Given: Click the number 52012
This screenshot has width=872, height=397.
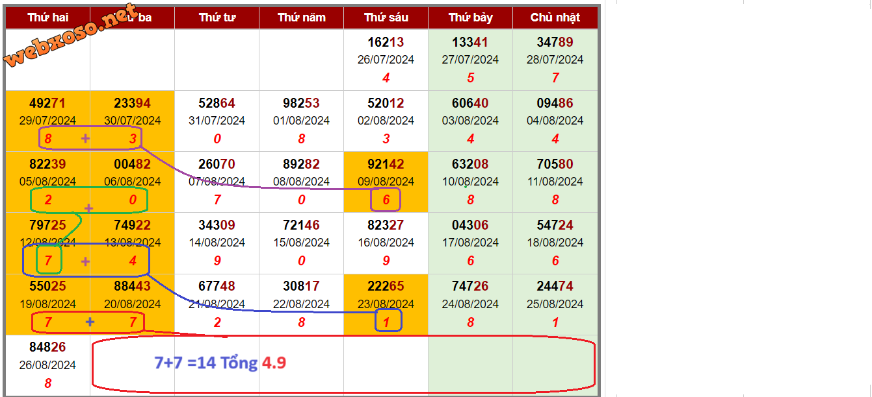Looking at the screenshot, I should tap(386, 103).
